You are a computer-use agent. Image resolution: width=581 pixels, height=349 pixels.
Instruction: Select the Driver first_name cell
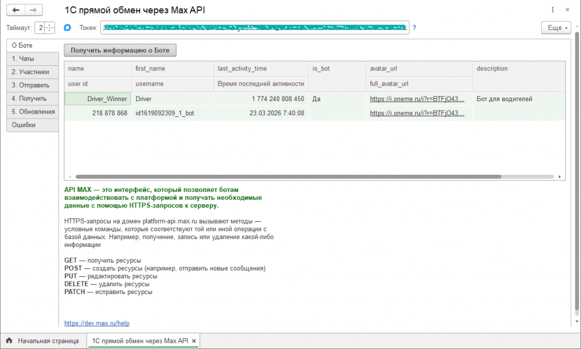point(172,99)
